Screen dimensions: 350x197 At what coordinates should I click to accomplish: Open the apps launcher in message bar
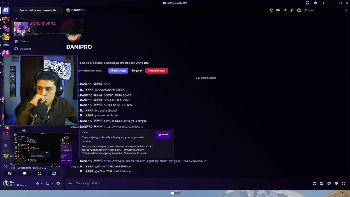(344, 183)
